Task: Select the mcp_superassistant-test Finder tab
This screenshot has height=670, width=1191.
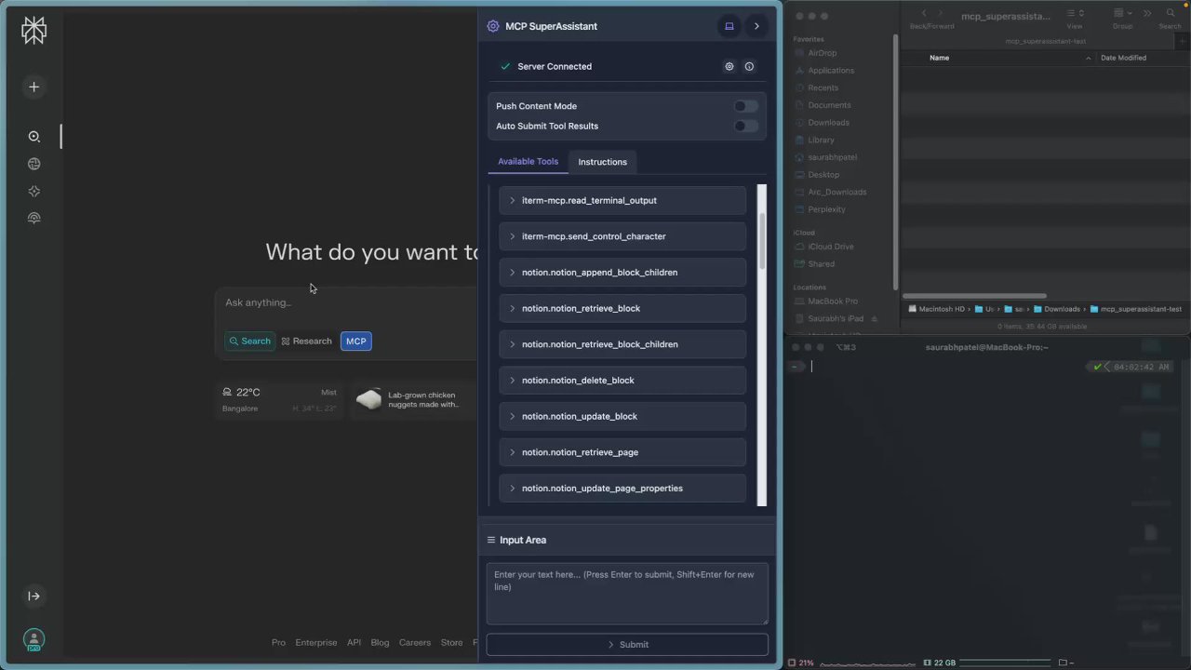Action: 1045,41
